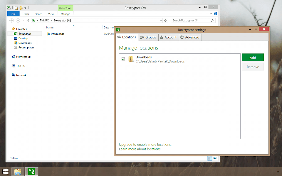
Task: Open the File menu in Explorer
Action: point(13,14)
